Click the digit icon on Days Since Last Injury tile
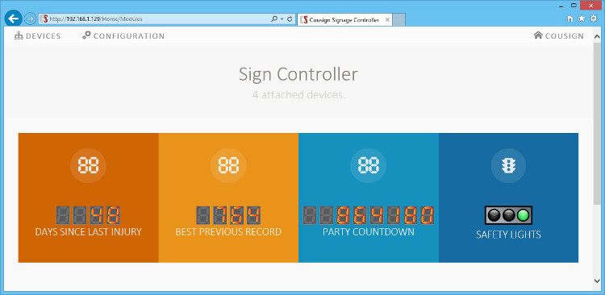 pyautogui.click(x=88, y=166)
